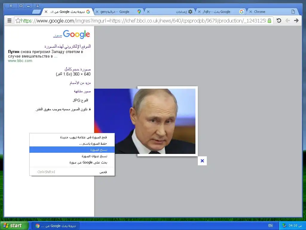Reload the page with the refresh icon
This screenshot has width=306, height=230.
click(279, 21)
